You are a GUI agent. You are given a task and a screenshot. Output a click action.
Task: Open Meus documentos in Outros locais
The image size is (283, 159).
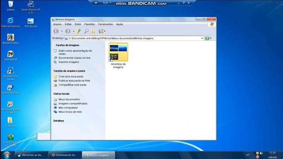(x=69, y=99)
